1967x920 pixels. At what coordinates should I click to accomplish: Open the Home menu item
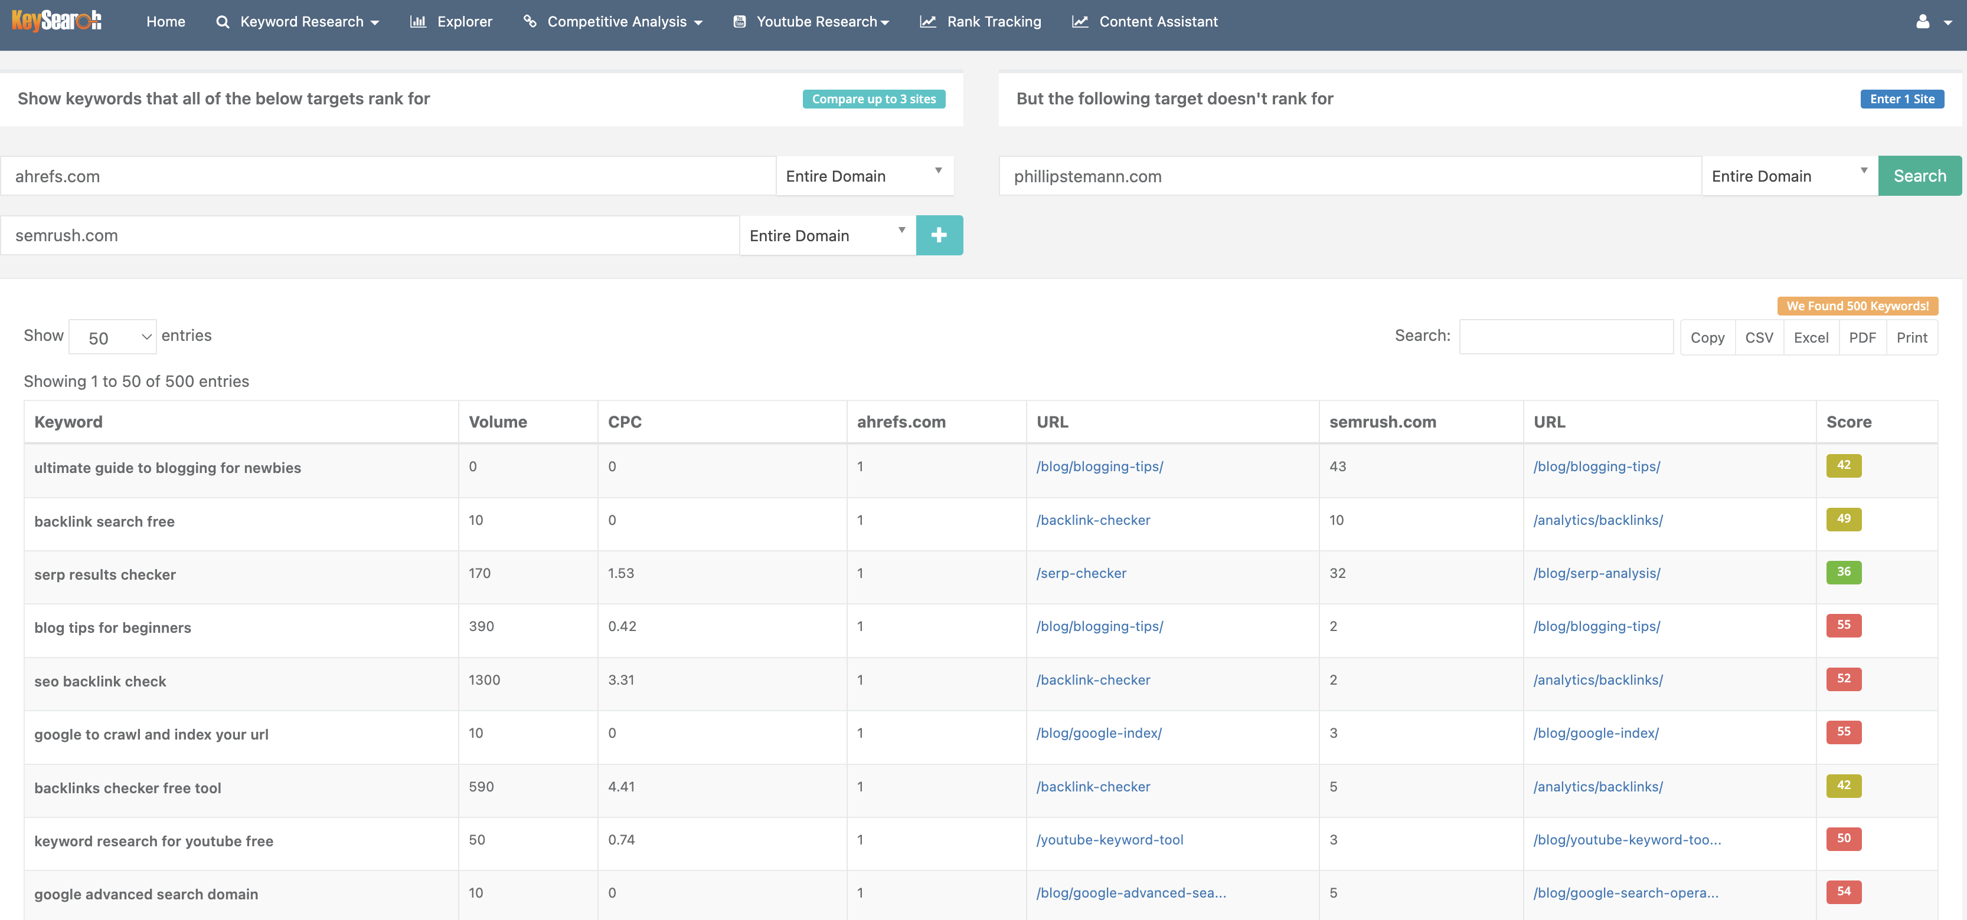(x=166, y=21)
